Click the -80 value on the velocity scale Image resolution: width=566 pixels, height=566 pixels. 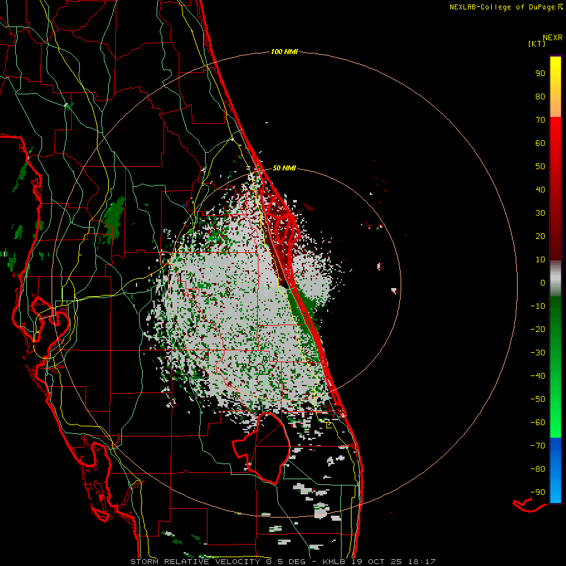tap(538, 469)
